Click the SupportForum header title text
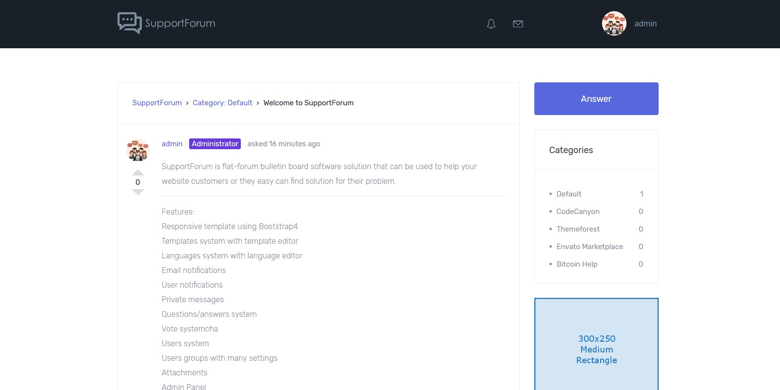Image resolution: width=780 pixels, height=390 pixels. pos(180,23)
